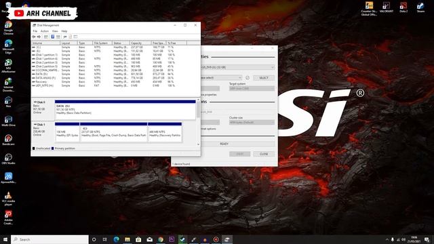This screenshot has height=244, width=434.
Task: Click the graphical view scrollbar down arrow
Action: click(x=198, y=144)
